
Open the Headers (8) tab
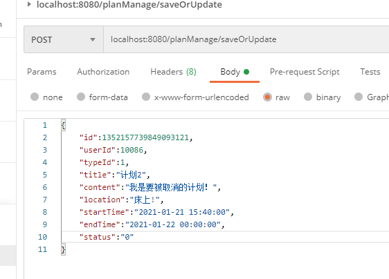pos(174,72)
